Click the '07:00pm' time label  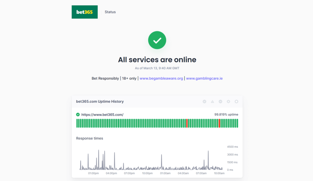click(129, 173)
